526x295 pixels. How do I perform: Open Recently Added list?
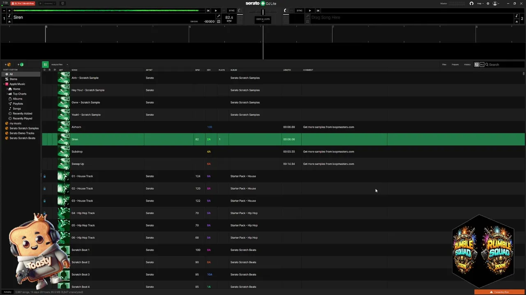pos(22,113)
